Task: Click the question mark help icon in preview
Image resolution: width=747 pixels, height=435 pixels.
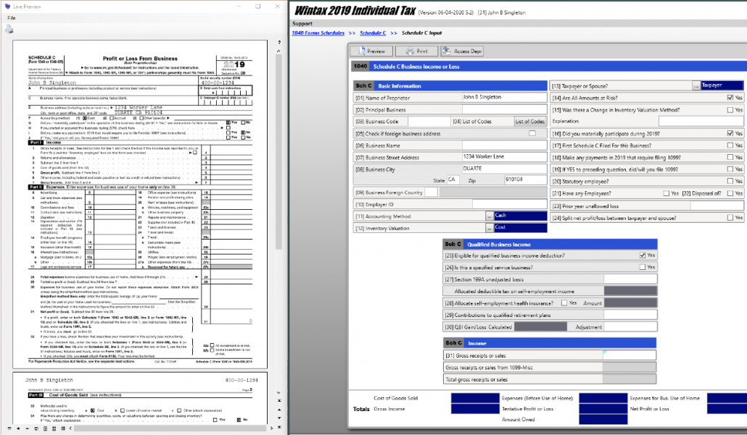Action: [x=279, y=42]
